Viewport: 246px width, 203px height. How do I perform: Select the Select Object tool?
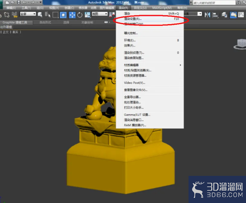point(40,15)
